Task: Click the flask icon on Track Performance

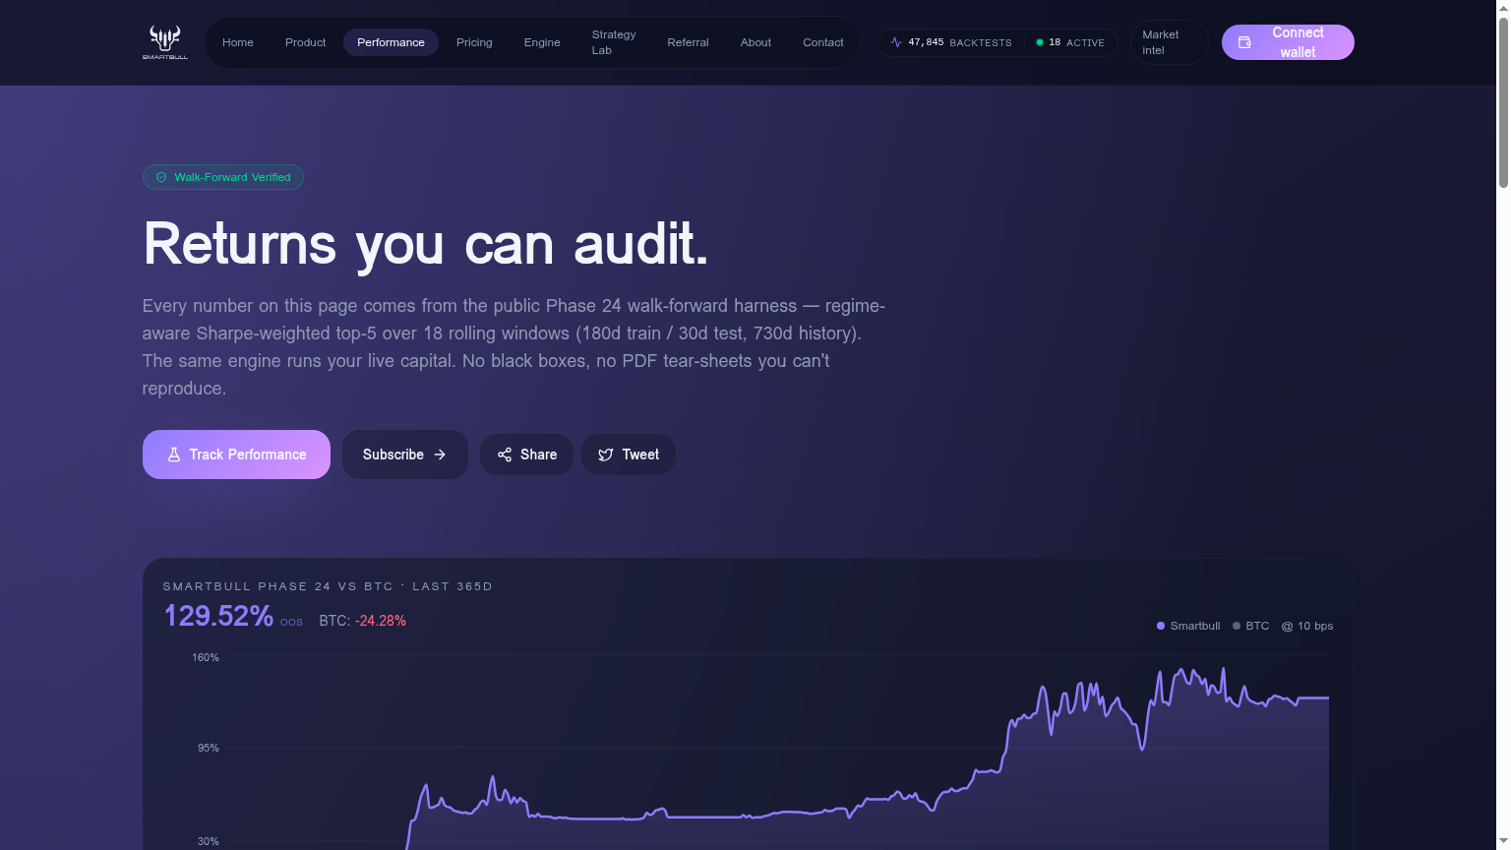Action: tap(174, 455)
